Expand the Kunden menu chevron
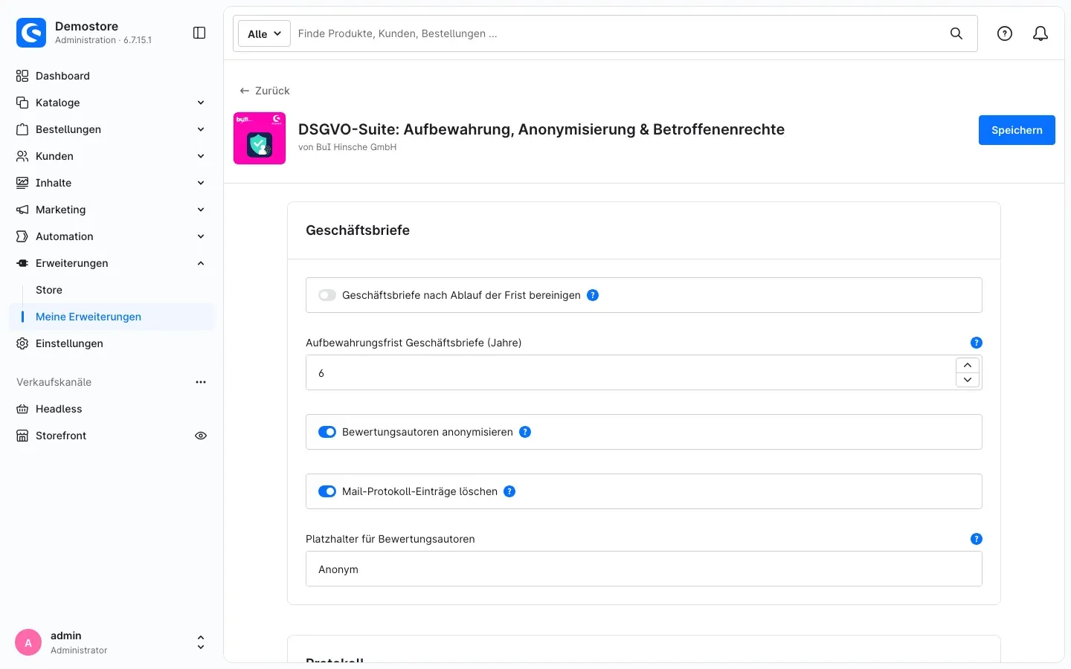This screenshot has height=669, width=1071. tap(201, 156)
